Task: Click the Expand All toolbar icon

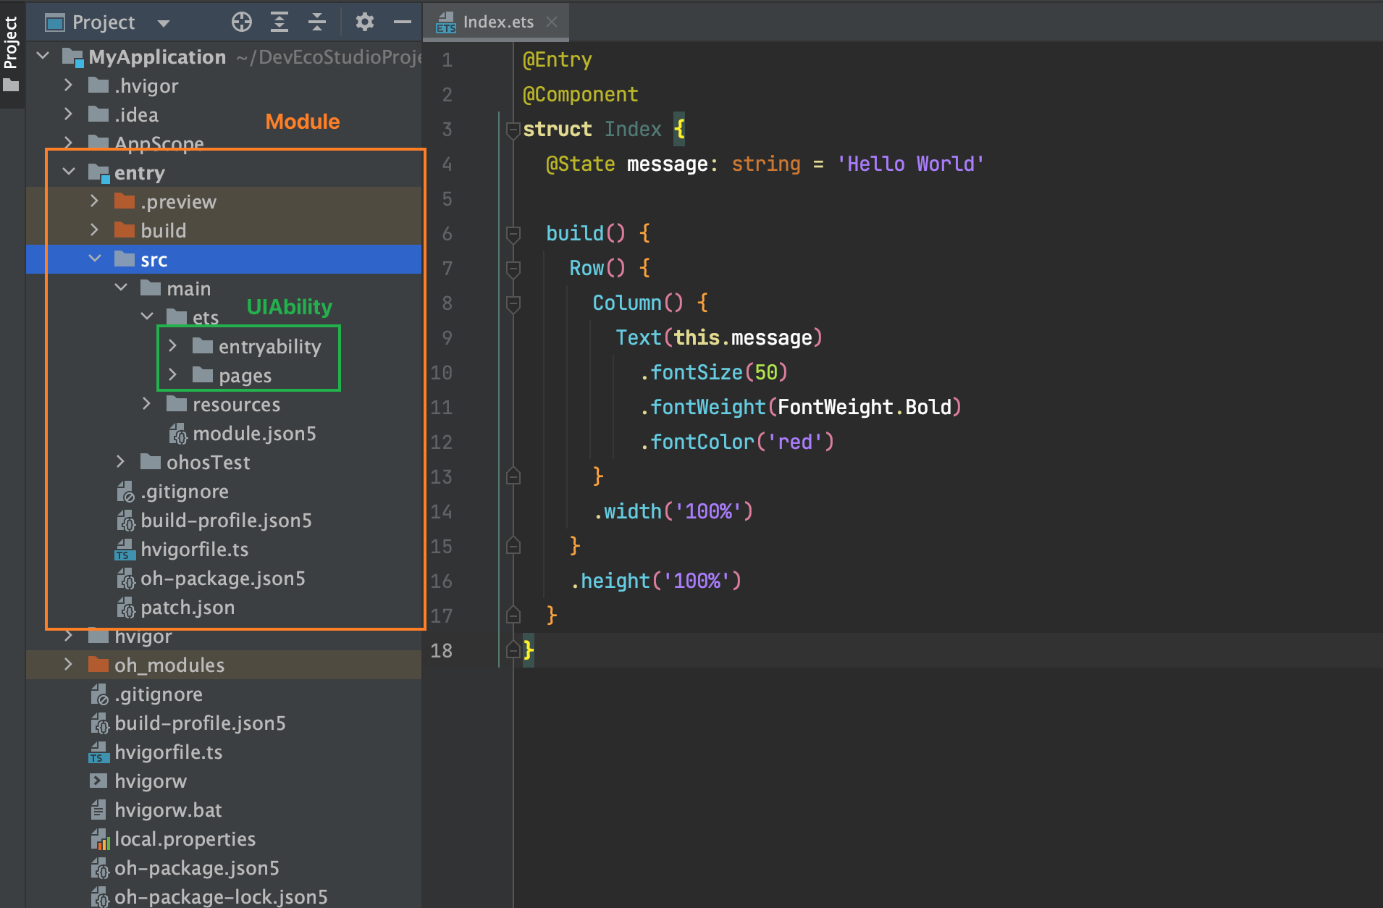Action: [279, 22]
